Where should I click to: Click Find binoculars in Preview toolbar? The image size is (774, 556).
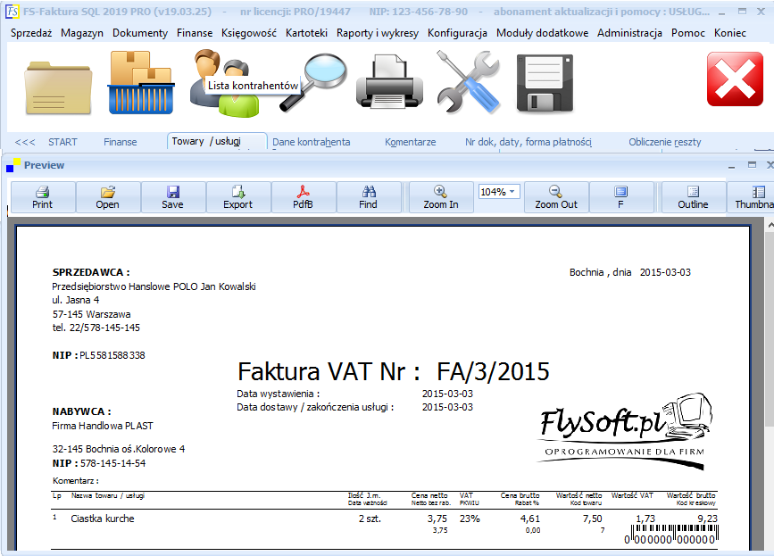click(368, 197)
